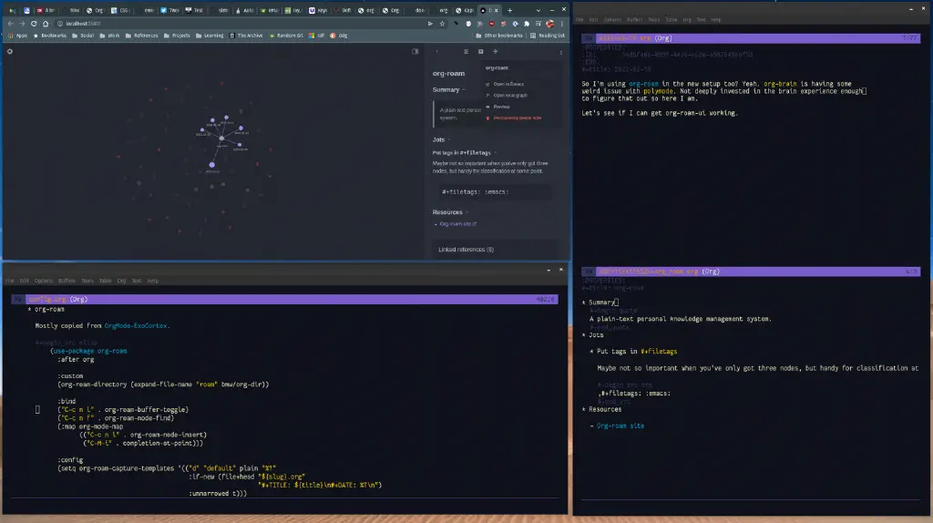Bookmark this page with the star icon
The width and height of the screenshot is (933, 523).
442,24
